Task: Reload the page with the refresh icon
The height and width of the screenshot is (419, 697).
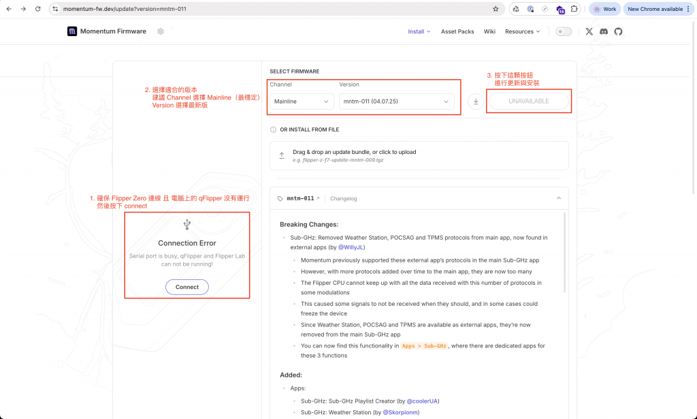Action: click(x=38, y=9)
